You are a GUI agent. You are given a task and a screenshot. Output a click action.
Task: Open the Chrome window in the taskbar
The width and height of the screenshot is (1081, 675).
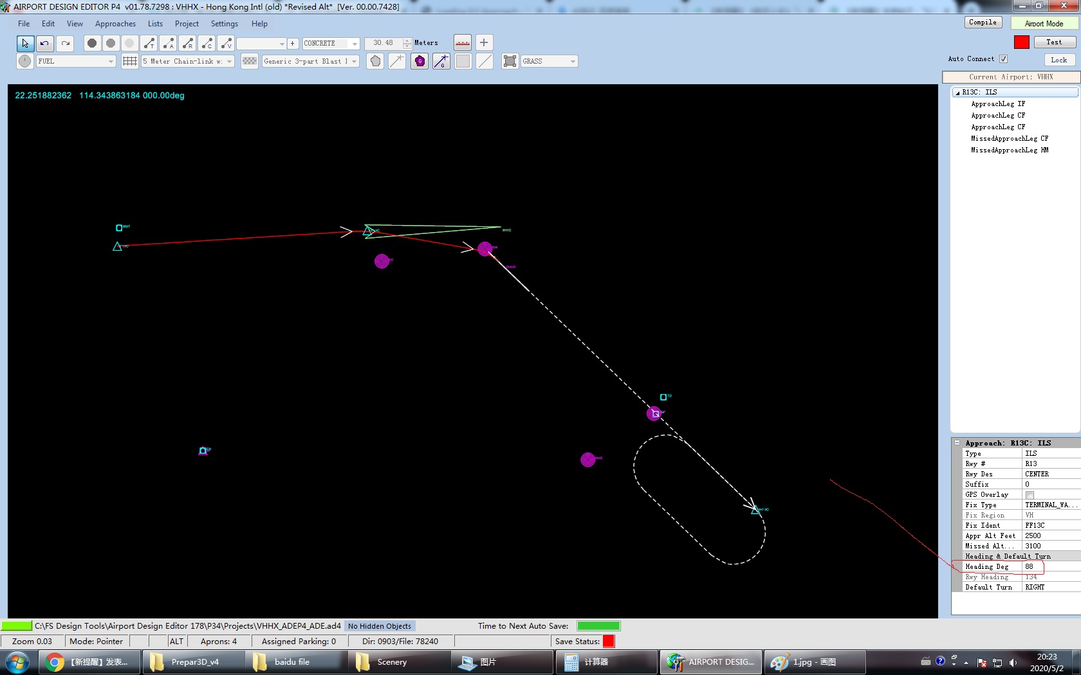pos(89,662)
